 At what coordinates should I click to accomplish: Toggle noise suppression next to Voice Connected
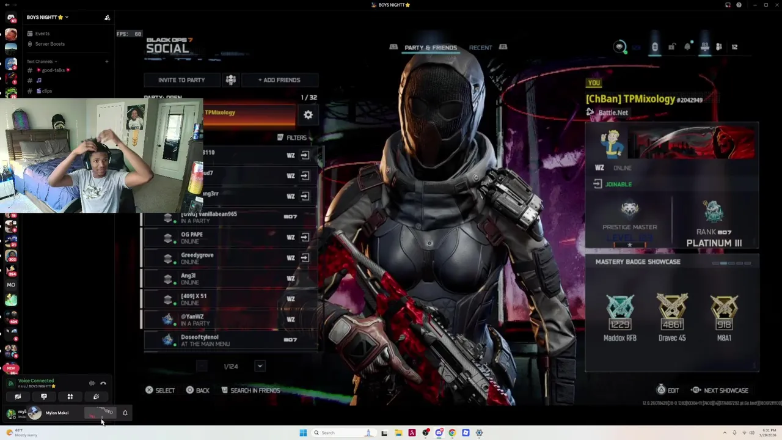92,383
